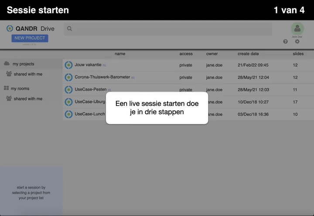
Task: Open help via the question mark icon
Action: tap(285, 41)
